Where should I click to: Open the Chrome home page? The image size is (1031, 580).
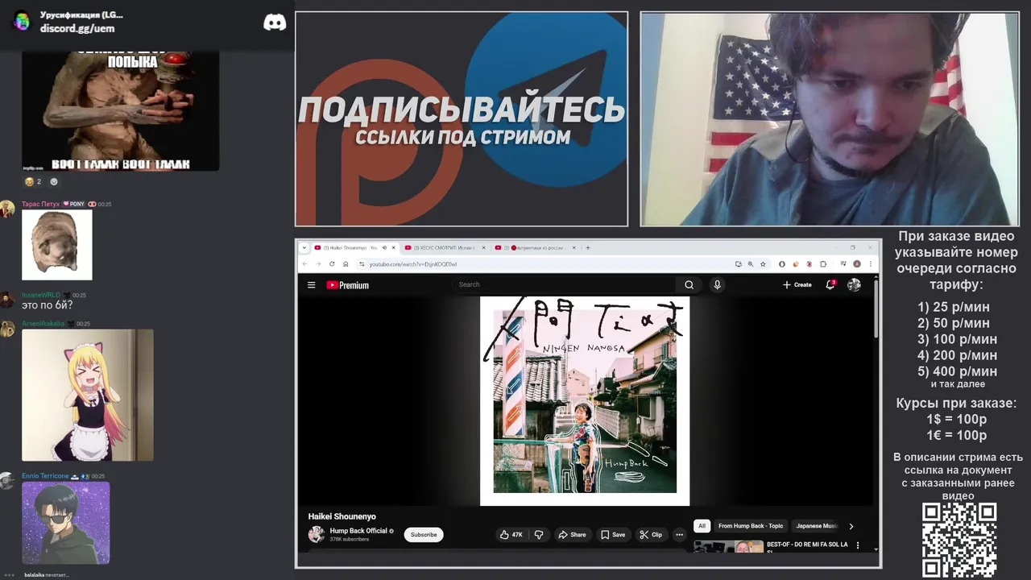click(346, 264)
